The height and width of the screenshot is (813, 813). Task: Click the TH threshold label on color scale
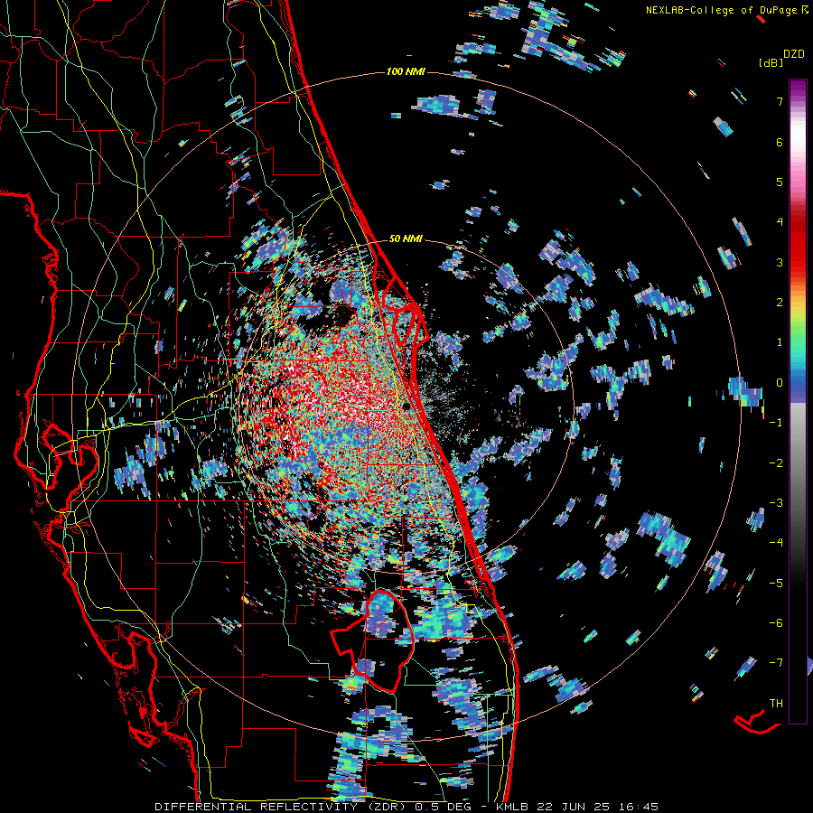(776, 704)
